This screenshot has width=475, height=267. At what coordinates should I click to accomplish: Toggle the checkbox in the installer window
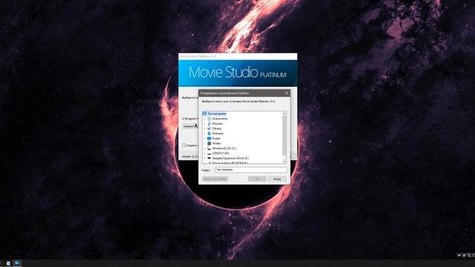click(183, 145)
